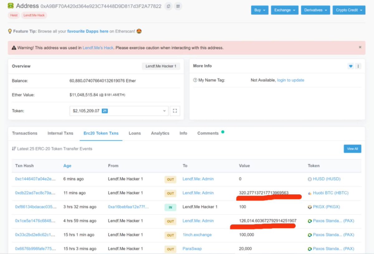This screenshot has width=374, height=254.
Task: Switch to the Transactions tab
Action: pyautogui.click(x=25, y=133)
